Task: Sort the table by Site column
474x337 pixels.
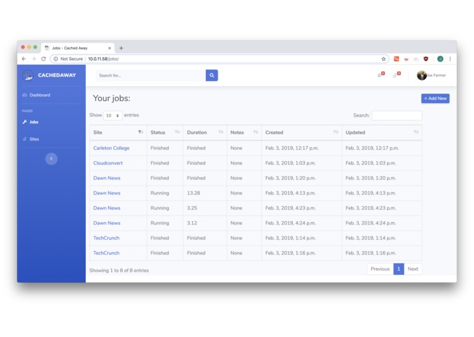Action: coord(118,132)
